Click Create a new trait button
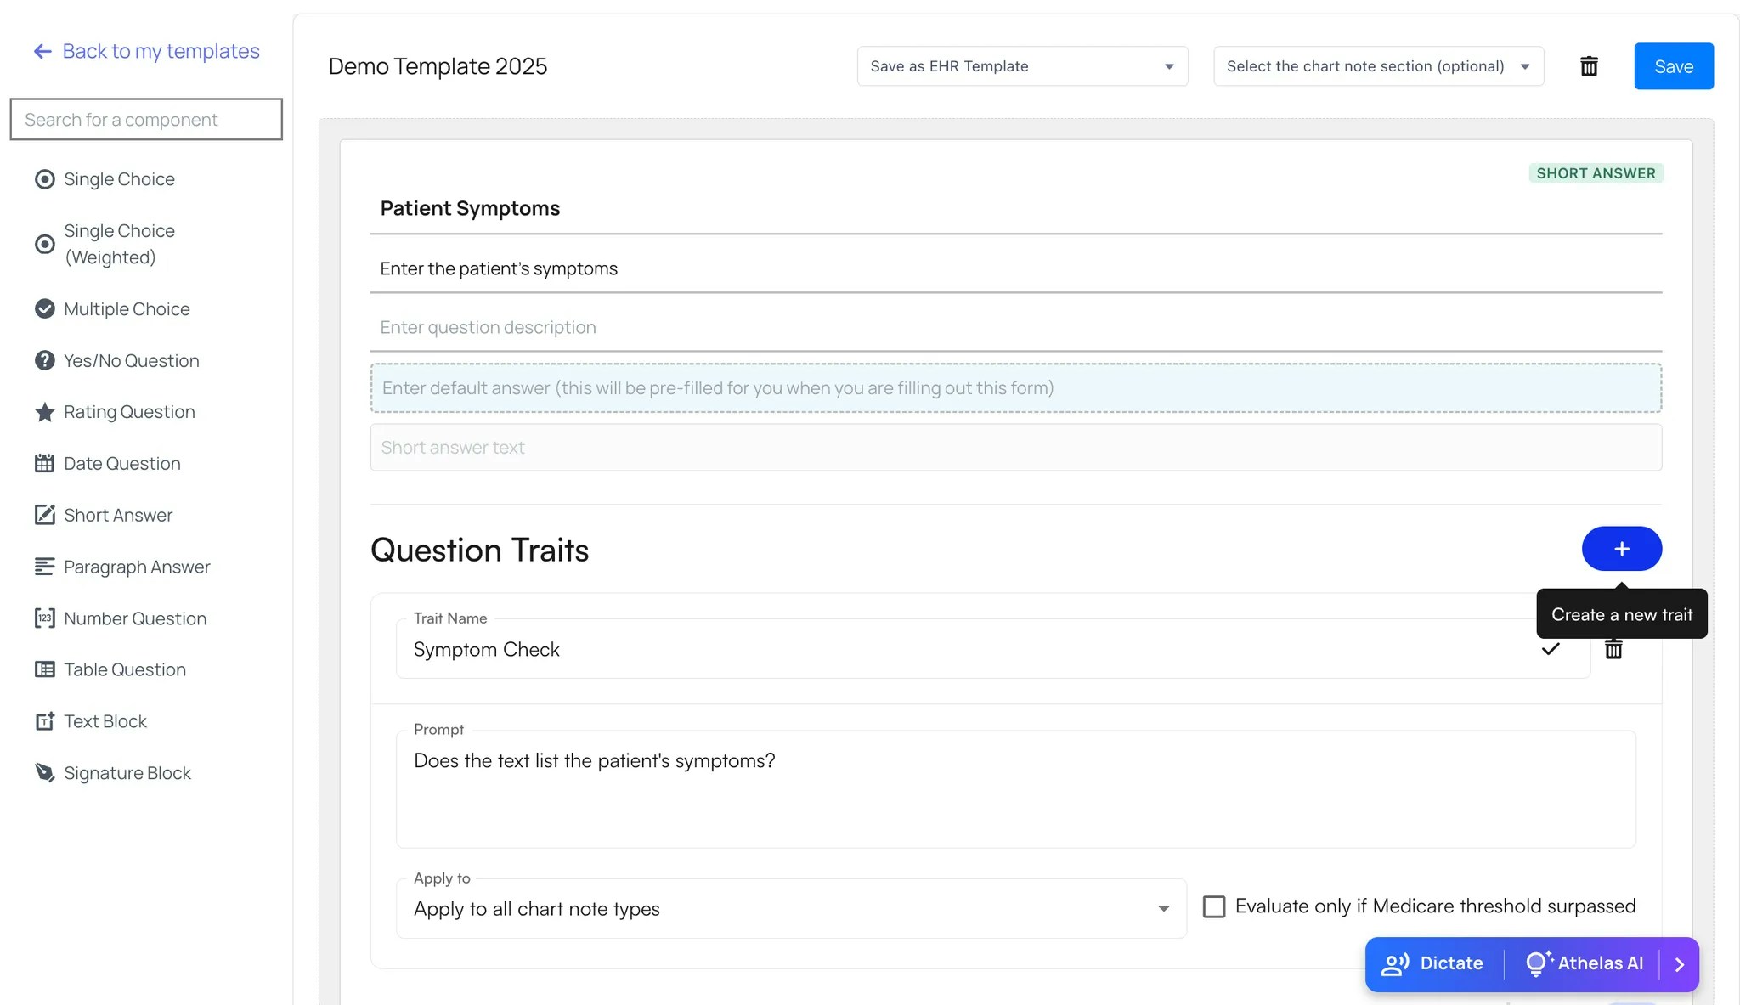This screenshot has width=1740, height=1005. click(x=1621, y=549)
